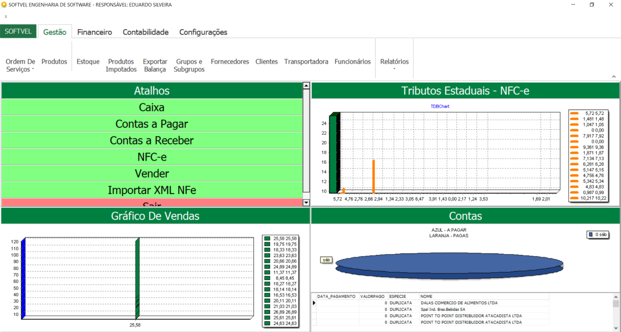Switch to the Financeiro tab

[x=95, y=32]
